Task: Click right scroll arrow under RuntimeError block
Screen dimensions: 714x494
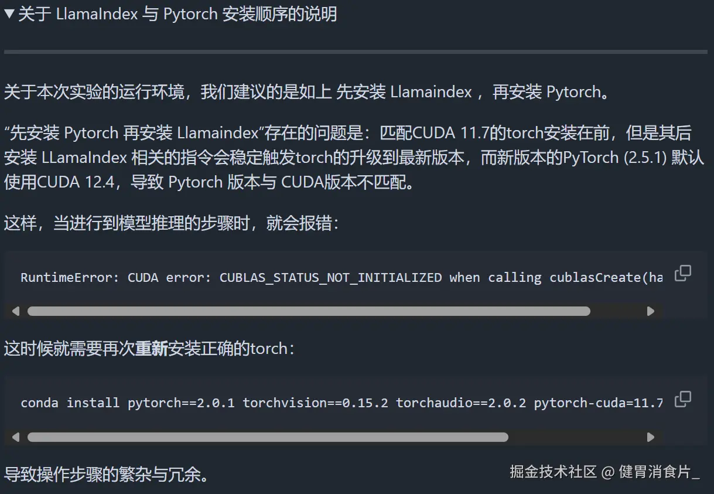Action: (650, 311)
